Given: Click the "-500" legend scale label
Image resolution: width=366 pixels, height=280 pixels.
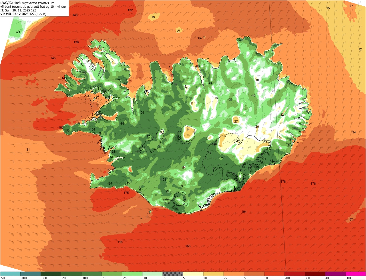Looking at the screenshot, I should click(x=3, y=278).
